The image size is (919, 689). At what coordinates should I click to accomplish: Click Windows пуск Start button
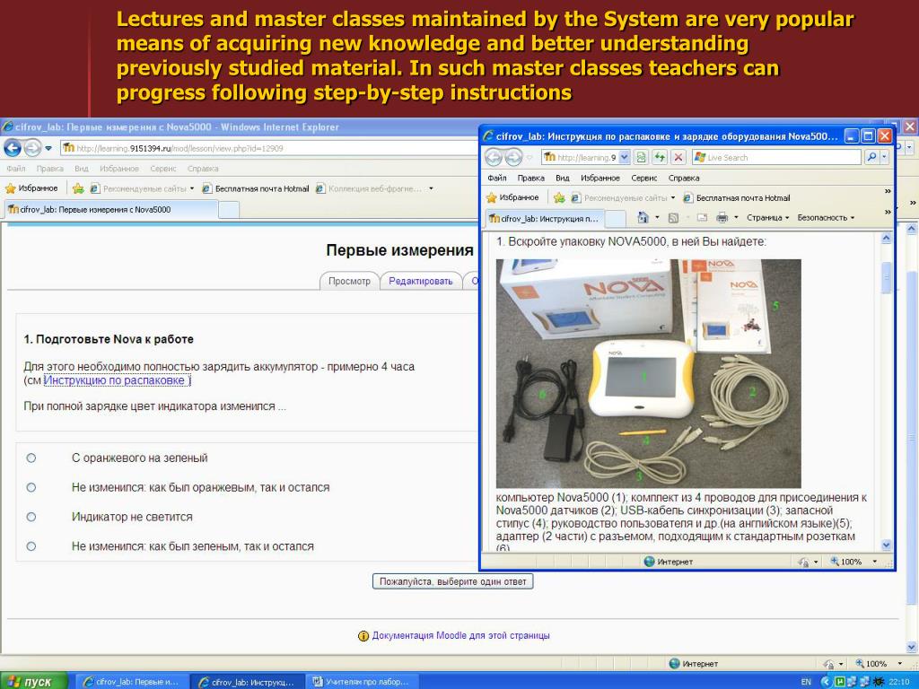tap(33, 682)
